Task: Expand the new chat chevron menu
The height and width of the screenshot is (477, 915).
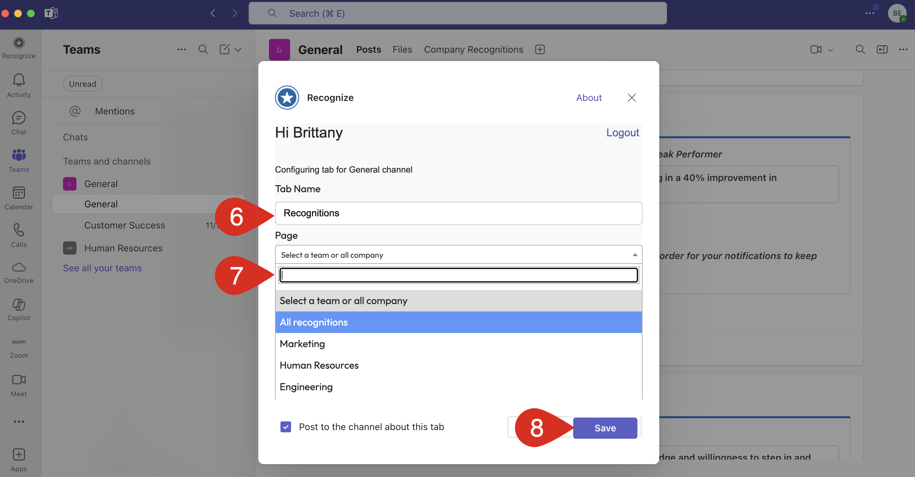Action: point(238,50)
